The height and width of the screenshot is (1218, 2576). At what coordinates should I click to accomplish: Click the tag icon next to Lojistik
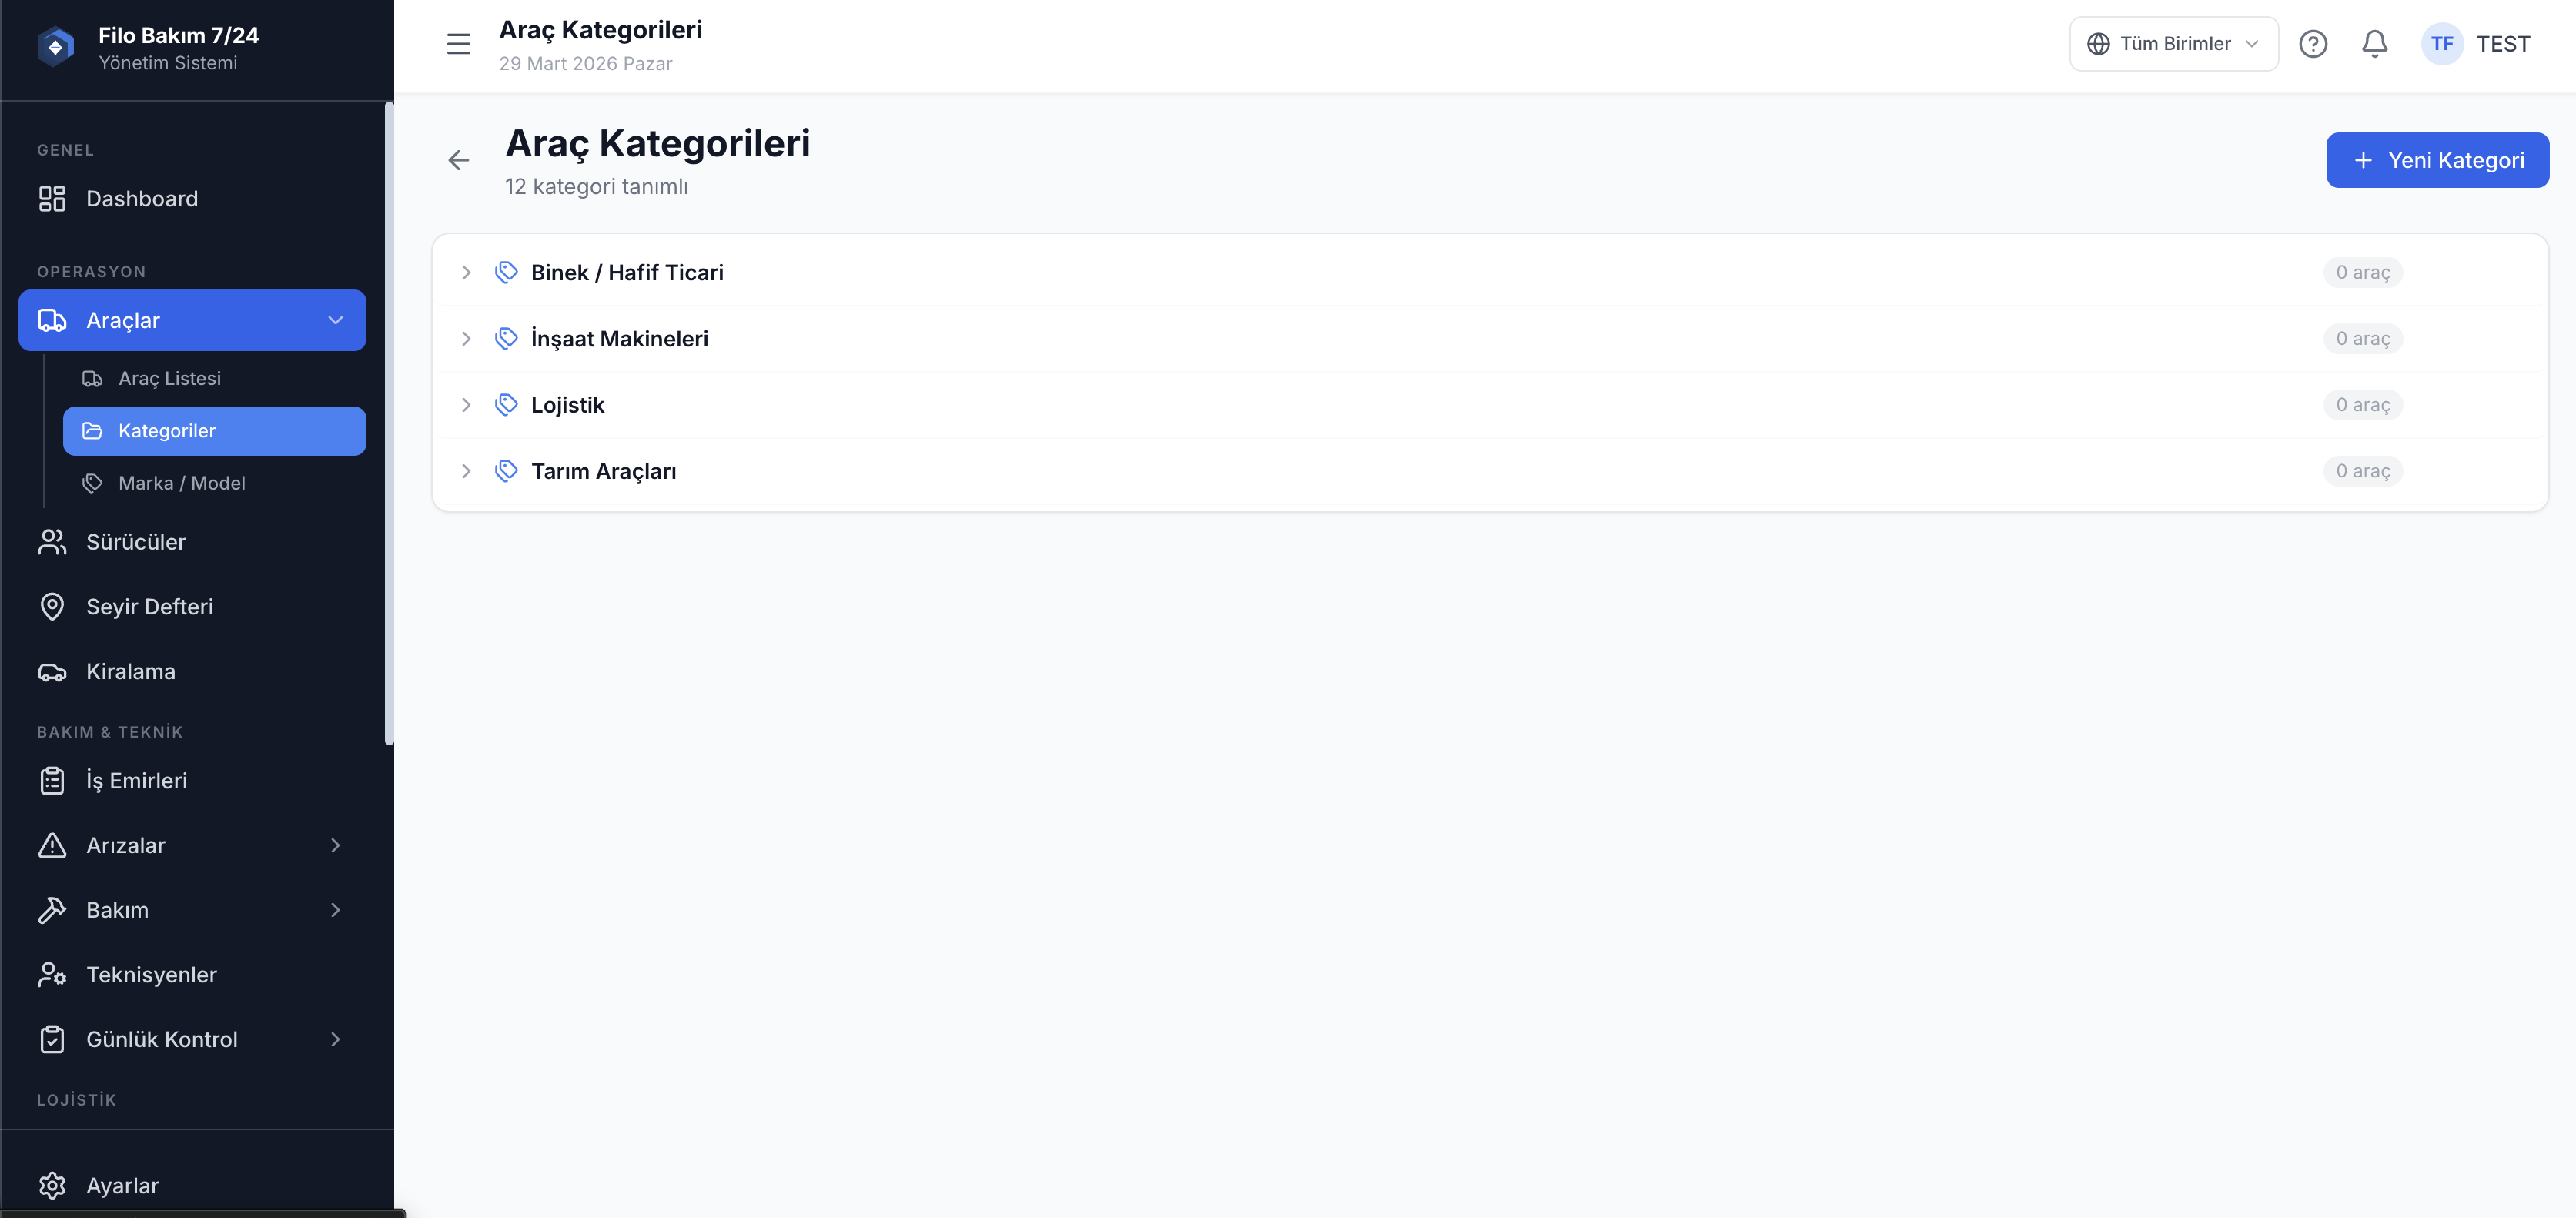point(506,405)
